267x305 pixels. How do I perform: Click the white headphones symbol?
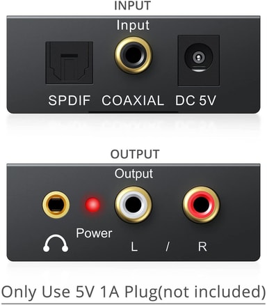pos(56,243)
